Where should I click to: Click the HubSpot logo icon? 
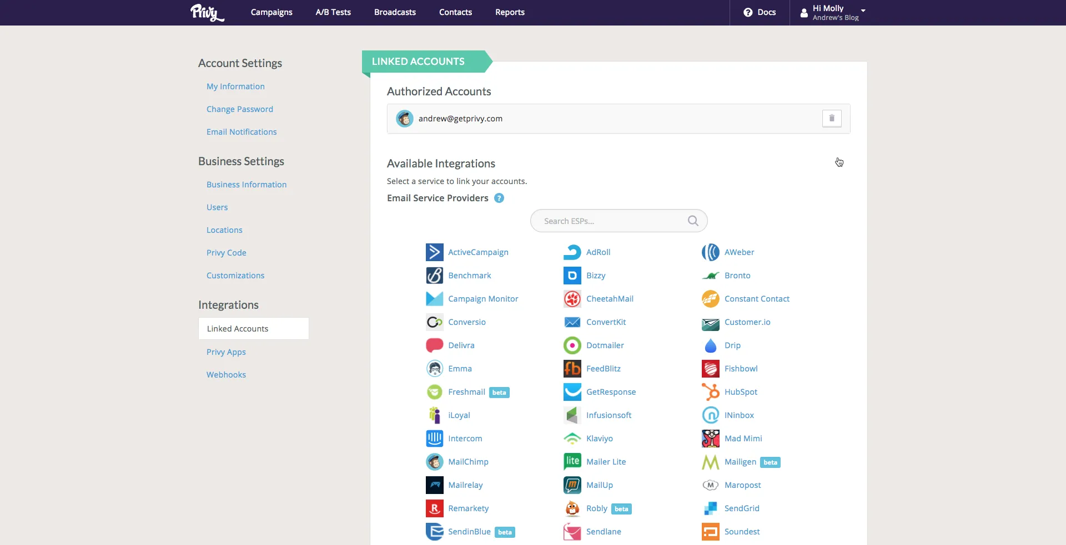(x=710, y=392)
